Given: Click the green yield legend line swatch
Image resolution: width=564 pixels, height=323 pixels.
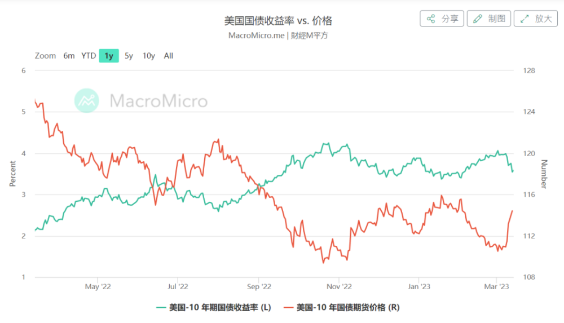Looking at the screenshot, I should coord(161,307).
